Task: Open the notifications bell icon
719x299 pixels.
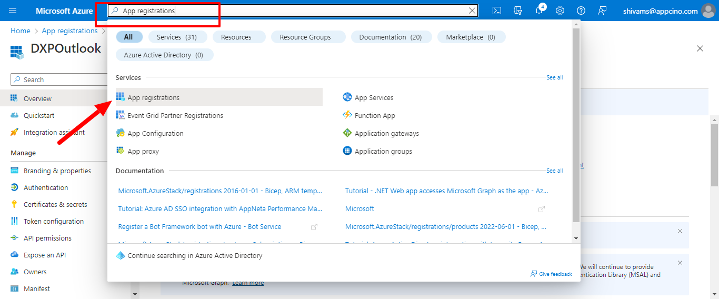Action: point(539,11)
